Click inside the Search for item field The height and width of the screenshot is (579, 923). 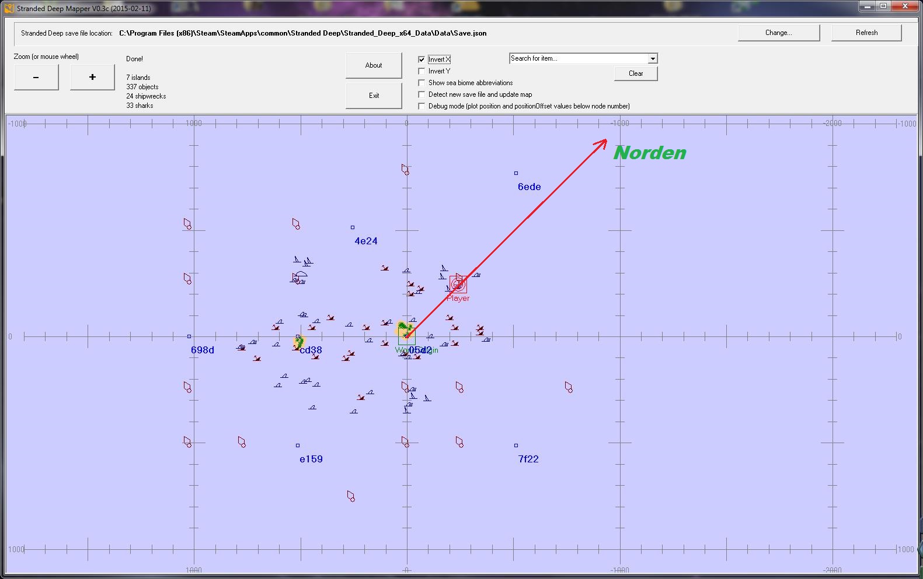point(578,58)
